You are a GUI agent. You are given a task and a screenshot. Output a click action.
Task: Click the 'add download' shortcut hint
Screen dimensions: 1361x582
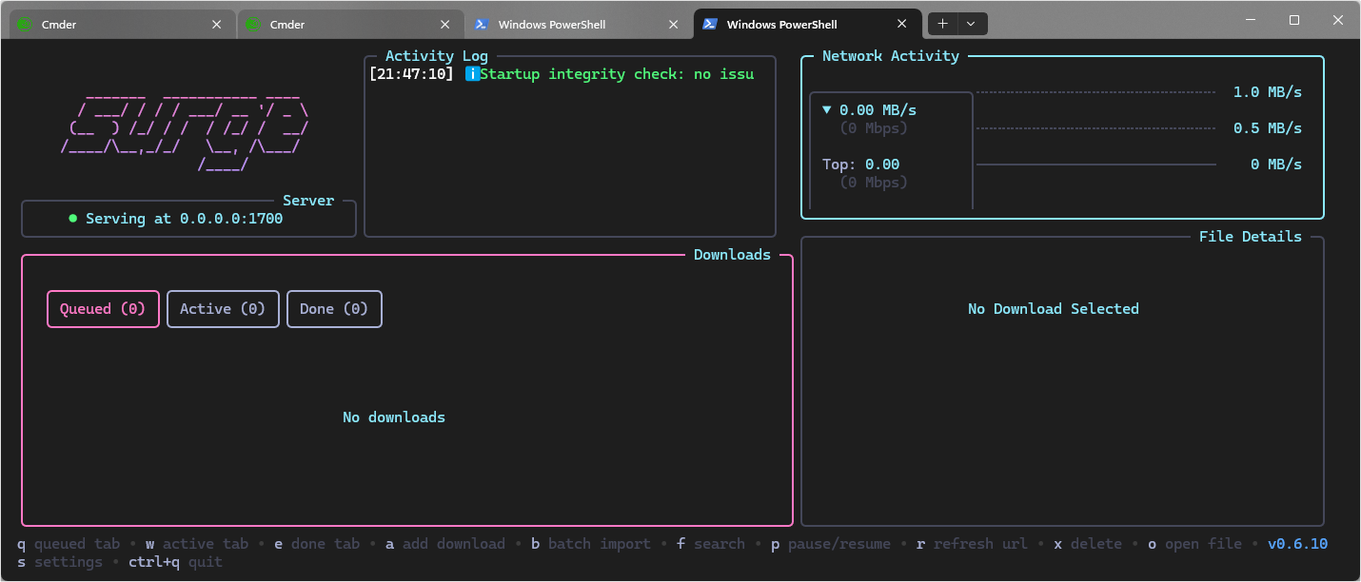(x=453, y=544)
